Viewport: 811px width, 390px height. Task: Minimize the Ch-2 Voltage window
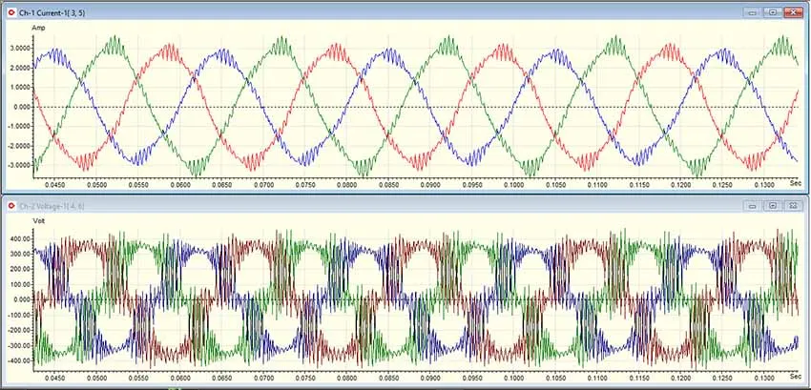tap(753, 206)
